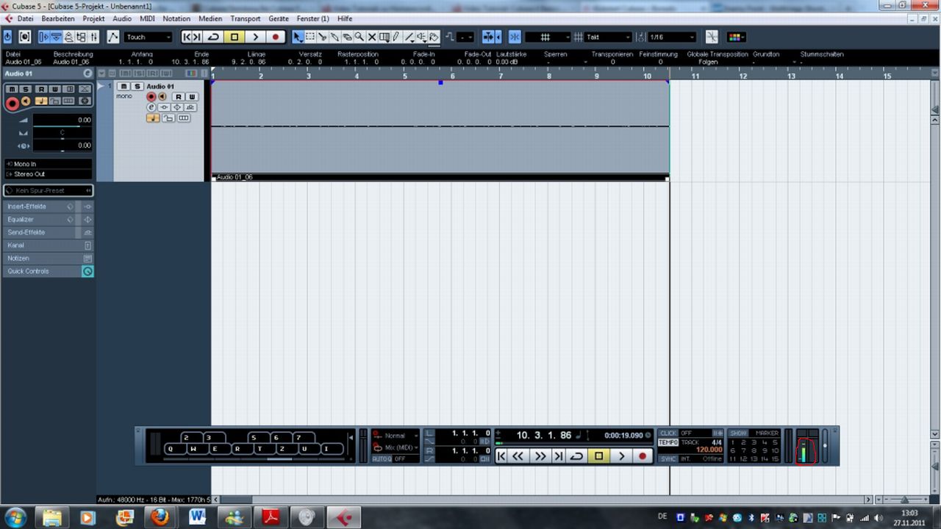The image size is (941, 529).
Task: Click bar 5 on the ruler
Action: [x=404, y=76]
